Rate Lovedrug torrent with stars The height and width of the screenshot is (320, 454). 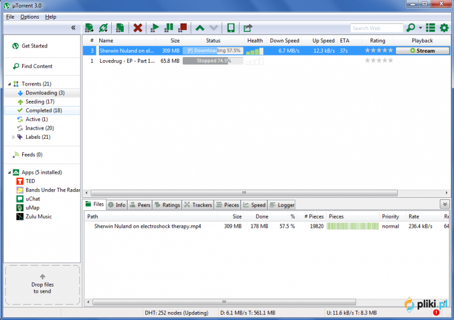(379, 61)
